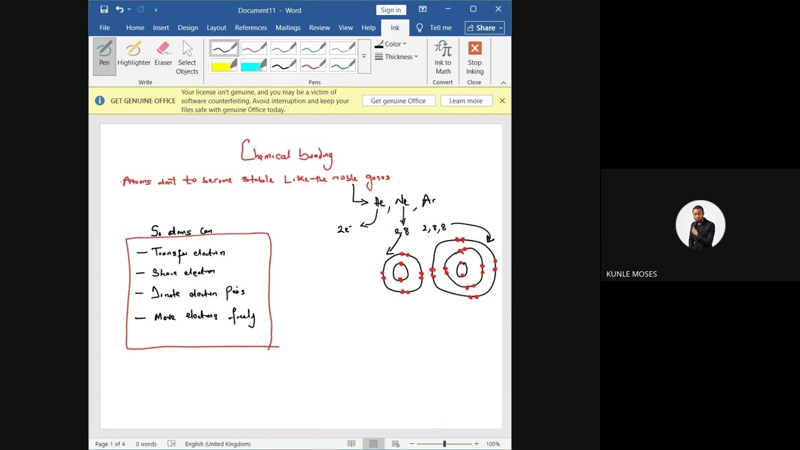
Task: Click the spelling proofing status icon
Action: [x=171, y=444]
